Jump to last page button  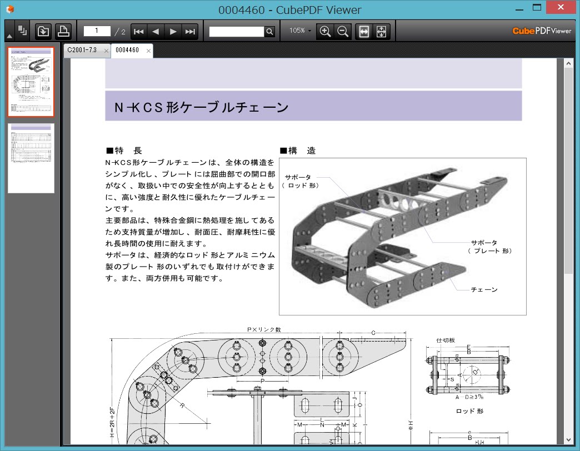click(x=190, y=32)
